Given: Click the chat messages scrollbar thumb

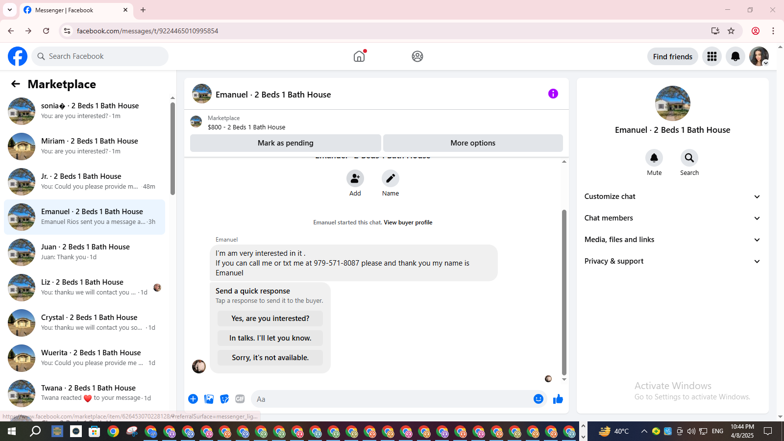Looking at the screenshot, I should (564, 293).
